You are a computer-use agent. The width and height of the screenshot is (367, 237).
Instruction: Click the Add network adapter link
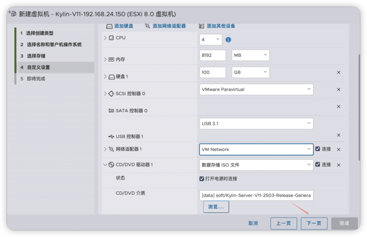click(x=169, y=26)
